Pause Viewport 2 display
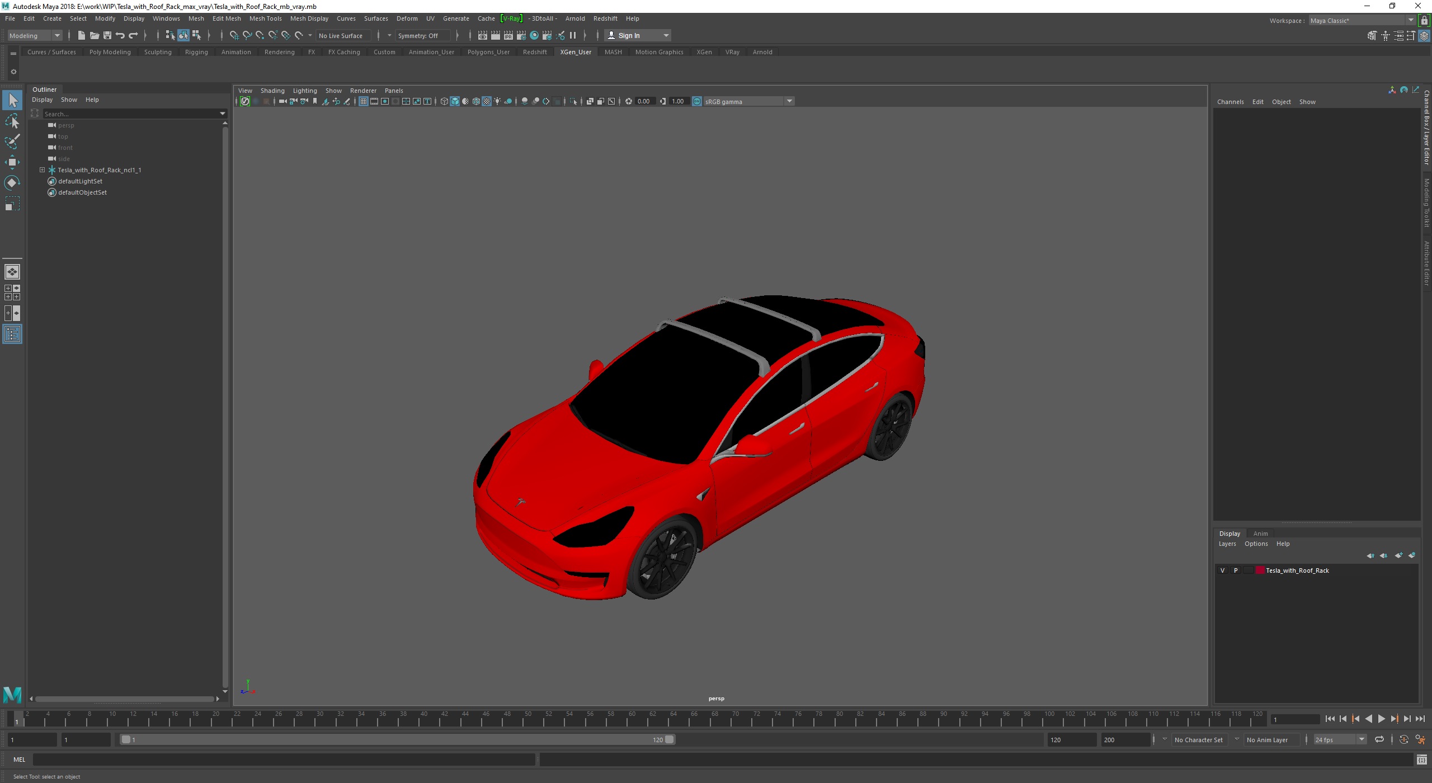The width and height of the screenshot is (1432, 783). 573,35
